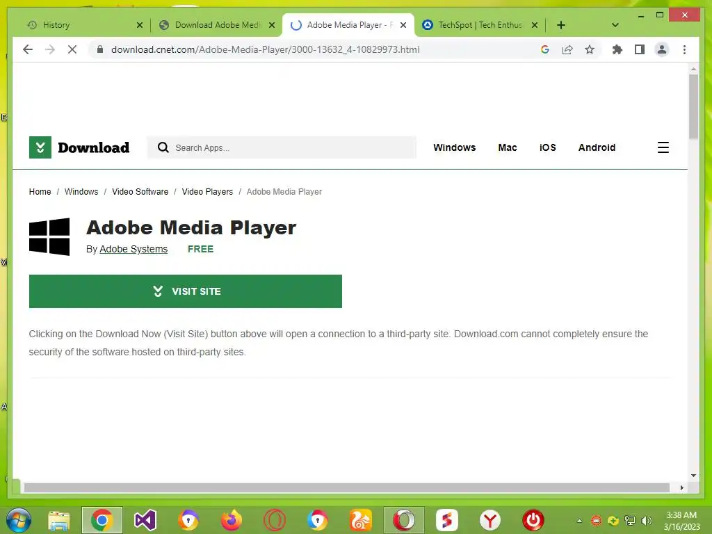This screenshot has width=712, height=534.
Task: Open Video Software breadcrumb
Action: pos(140,192)
